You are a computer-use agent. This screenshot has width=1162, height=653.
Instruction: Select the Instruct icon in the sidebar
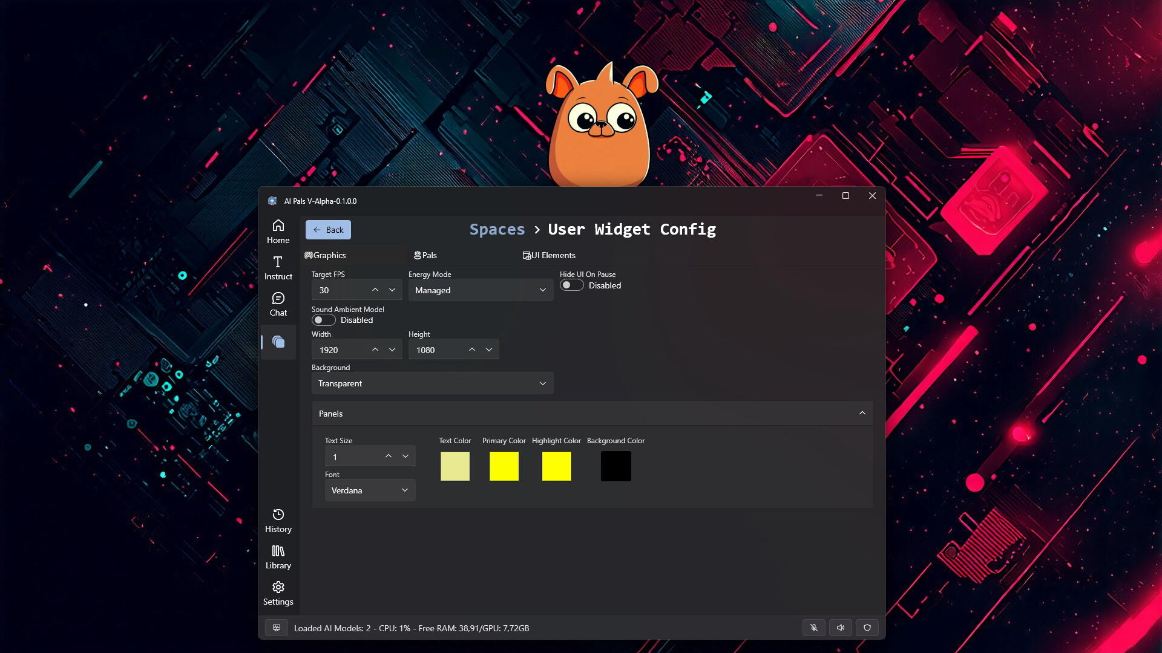click(x=278, y=268)
